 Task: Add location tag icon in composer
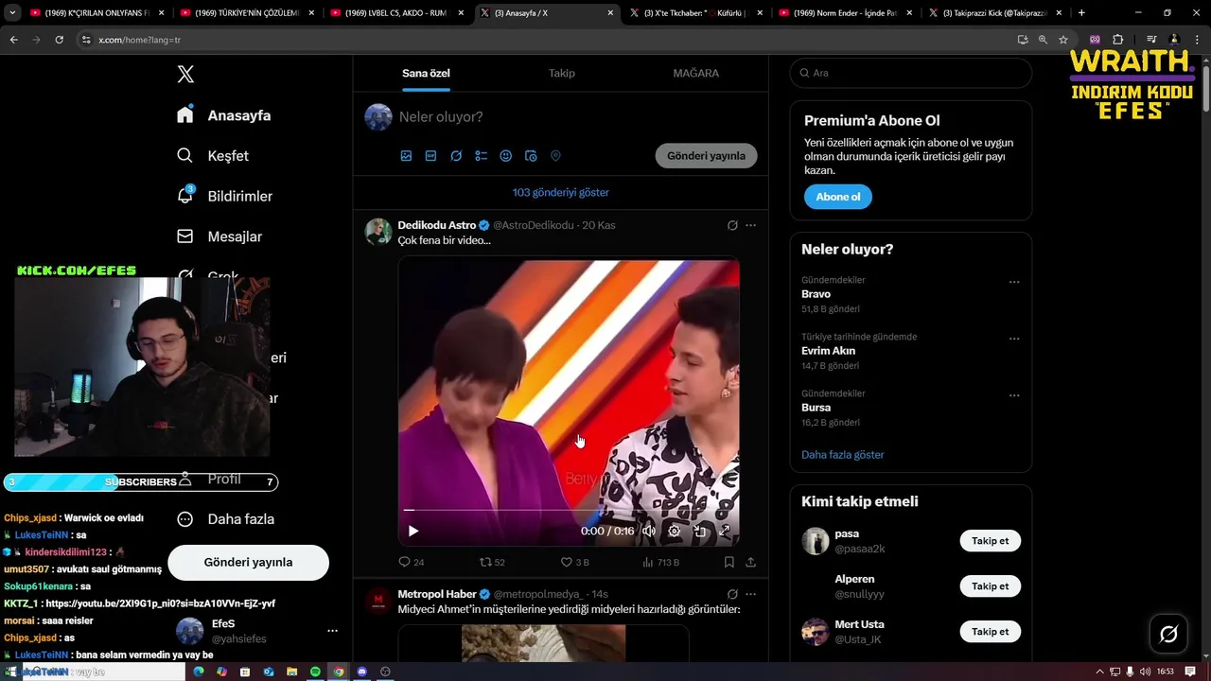(x=555, y=156)
